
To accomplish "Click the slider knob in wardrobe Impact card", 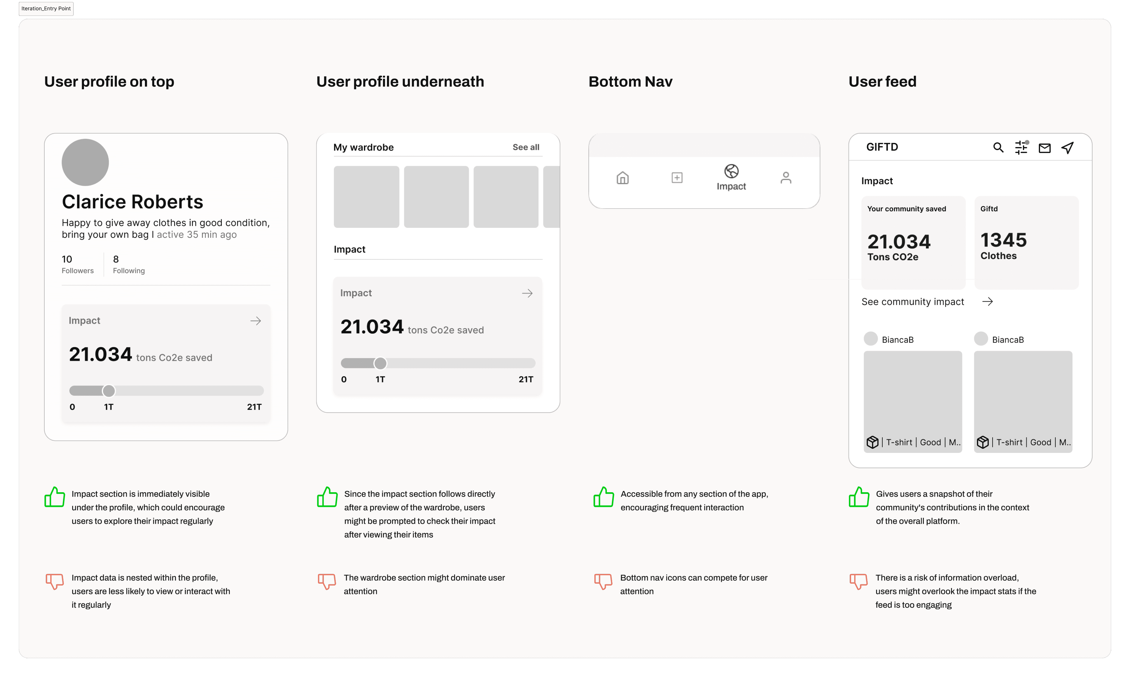I will tap(380, 363).
